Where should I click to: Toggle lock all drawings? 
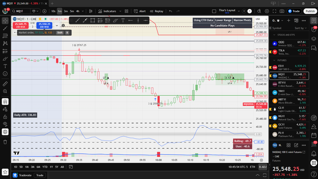point(5,116)
